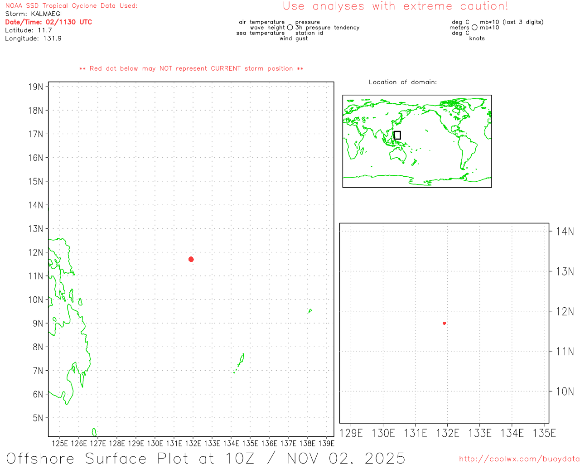Click the 19N latitude axis label
This screenshot has height=464, width=580.
pos(35,87)
